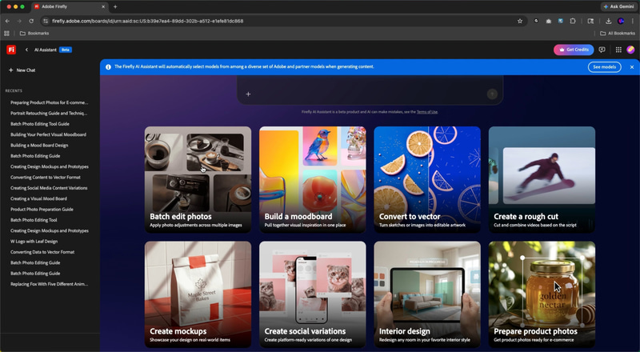Viewport: 640px width, 352px height.
Task: Open the Bookmarks folder
Action: (34, 34)
